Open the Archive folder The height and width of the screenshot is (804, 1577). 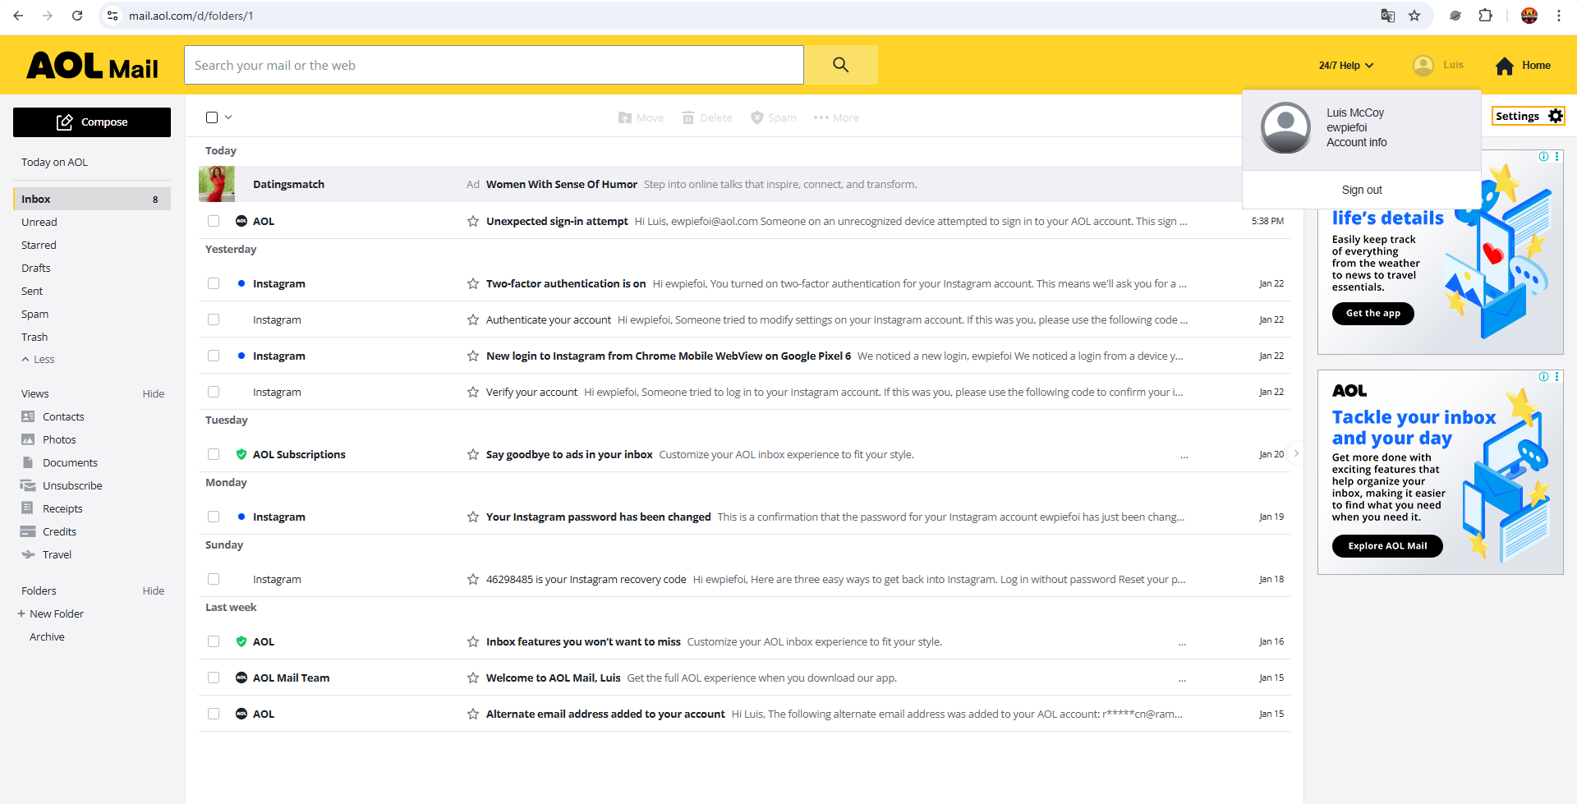47,637
